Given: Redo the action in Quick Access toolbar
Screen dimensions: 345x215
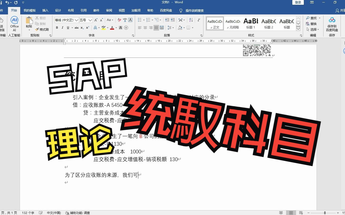Looking at the screenshot, I should [16, 2].
